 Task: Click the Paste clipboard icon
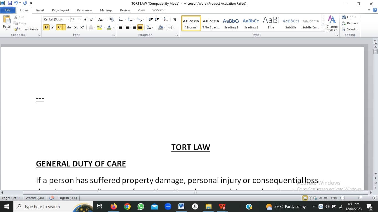point(7,19)
